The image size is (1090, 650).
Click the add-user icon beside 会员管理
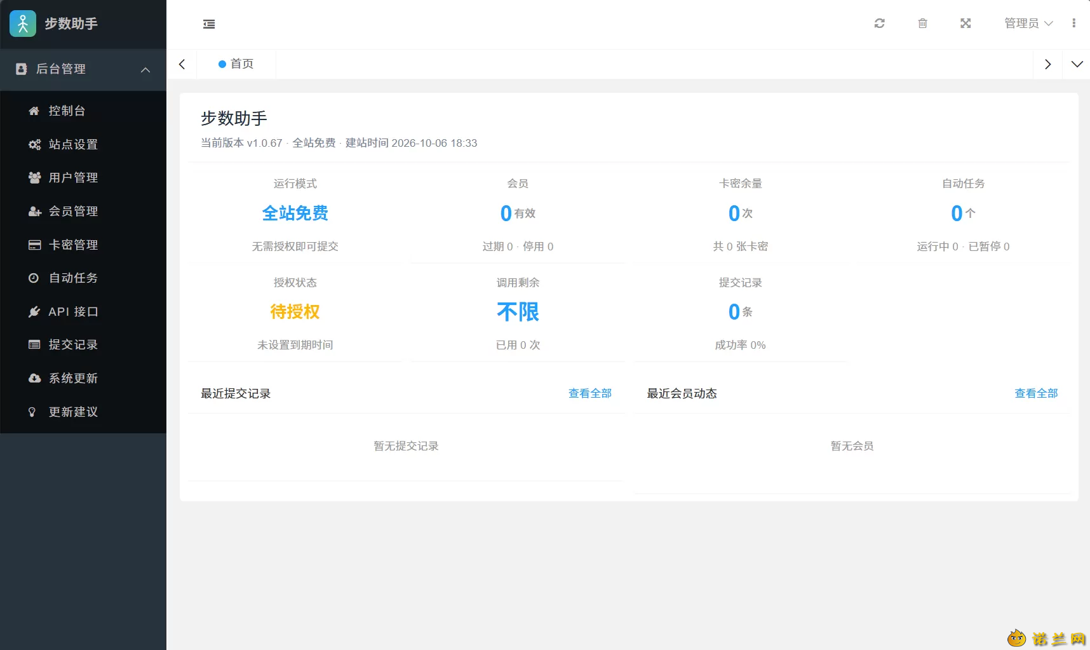pos(34,211)
